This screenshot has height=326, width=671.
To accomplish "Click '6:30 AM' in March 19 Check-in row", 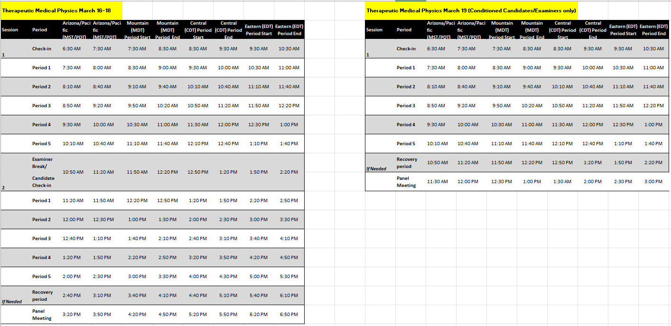I will point(436,49).
